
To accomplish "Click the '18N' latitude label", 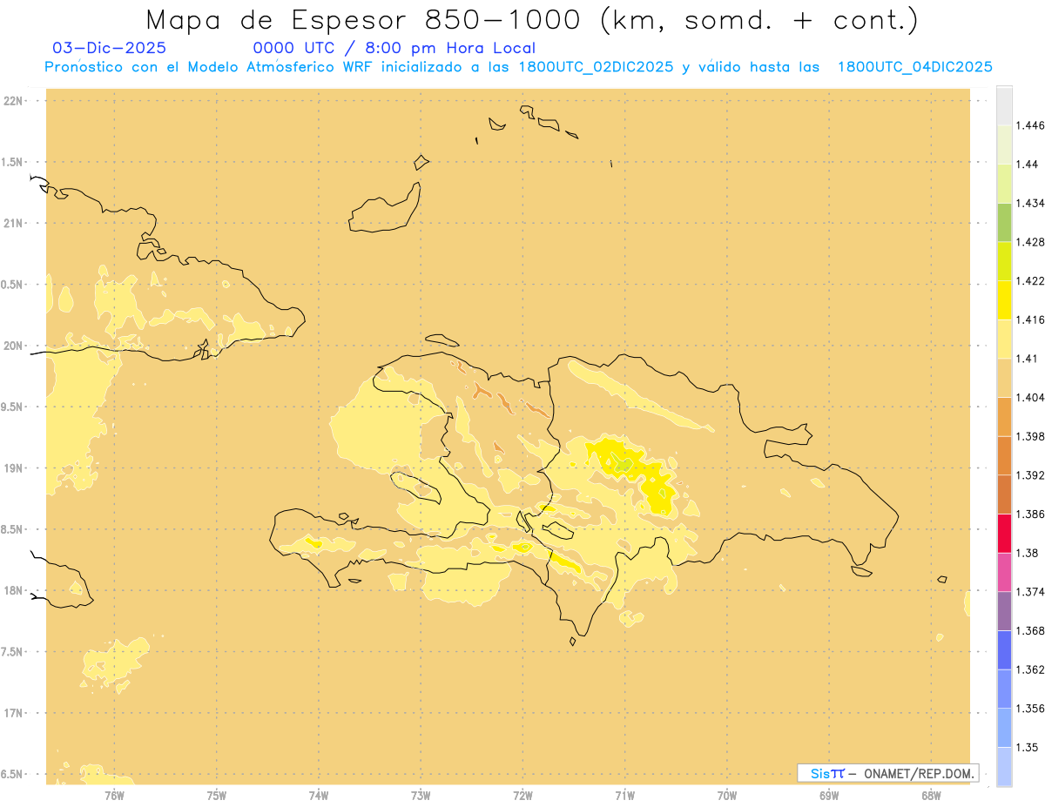I will click(x=13, y=590).
